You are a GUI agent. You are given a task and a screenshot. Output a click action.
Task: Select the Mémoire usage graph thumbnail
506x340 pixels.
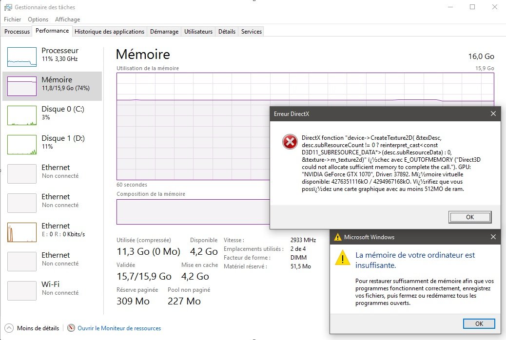coord(22,86)
